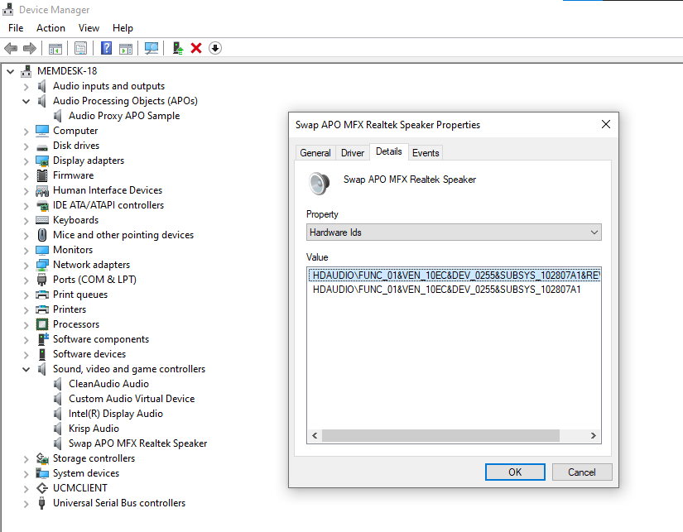Image resolution: width=683 pixels, height=532 pixels.
Task: Click Cancel in the properties dialog
Action: [581, 472]
